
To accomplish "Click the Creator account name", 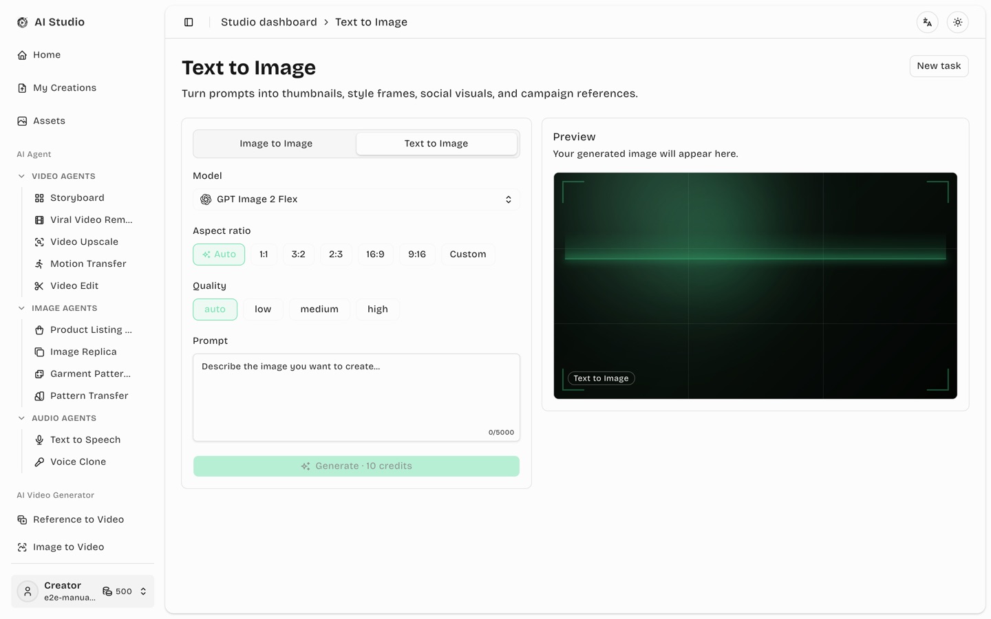I will pyautogui.click(x=63, y=585).
